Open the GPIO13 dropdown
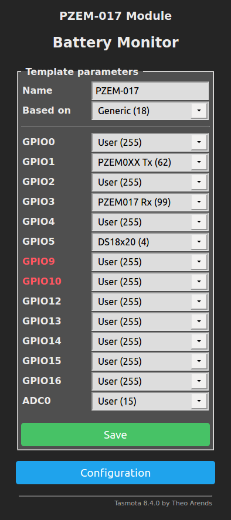The image size is (231, 520). (x=150, y=321)
